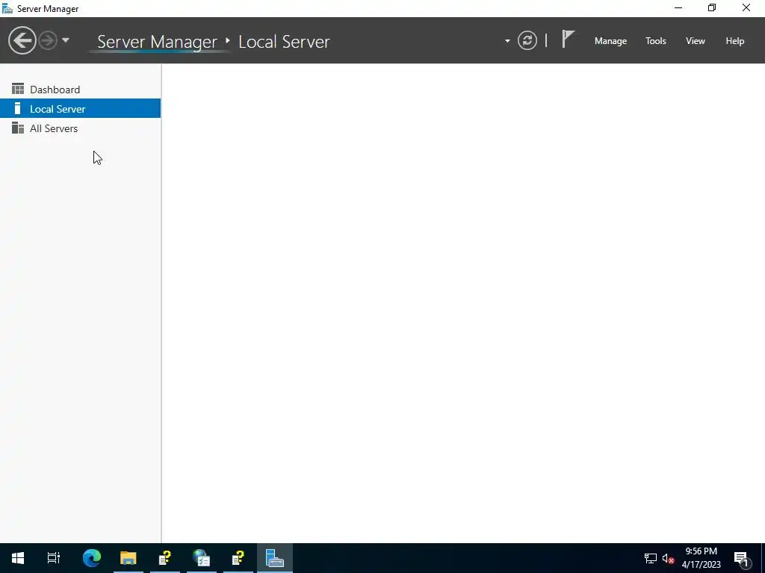The height and width of the screenshot is (573, 765).
Task: Restore down the Server Manager window
Action: (x=712, y=7)
